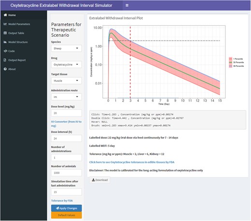The width and height of the screenshot is (251, 221).
Task: Click the app title Oxytetracycline Extralabel Withdrawal Interval Simulator
Action: [61, 5]
